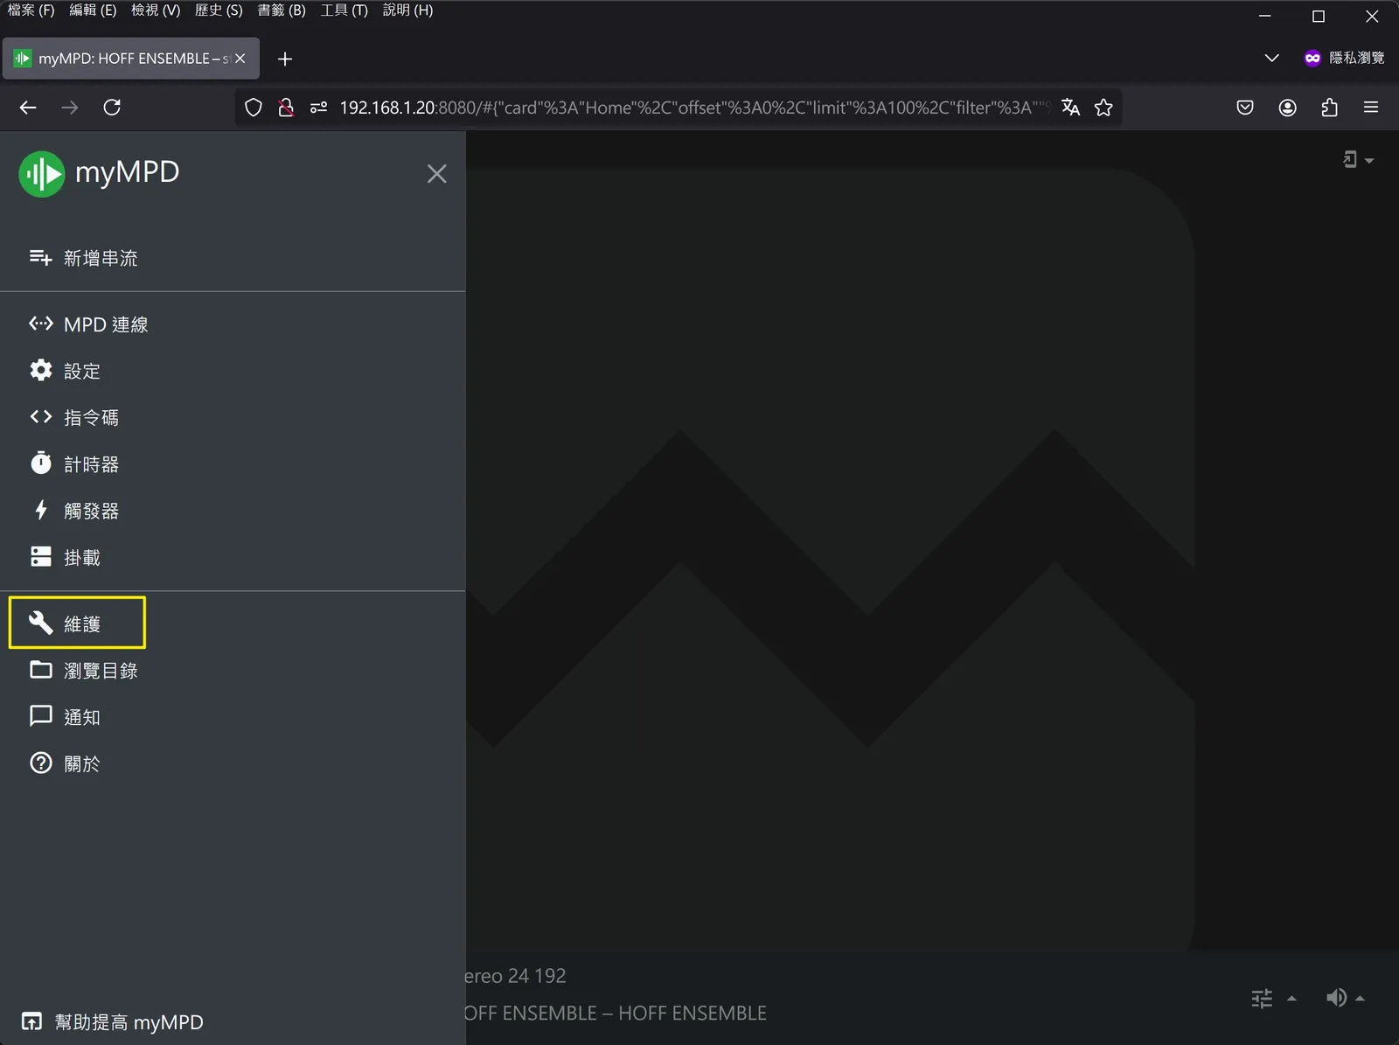Open the 說明 (H) menu
Viewport: 1399px width, 1045px height.
[407, 10]
